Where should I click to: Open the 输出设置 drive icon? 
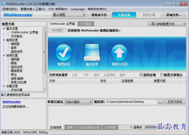92,52
